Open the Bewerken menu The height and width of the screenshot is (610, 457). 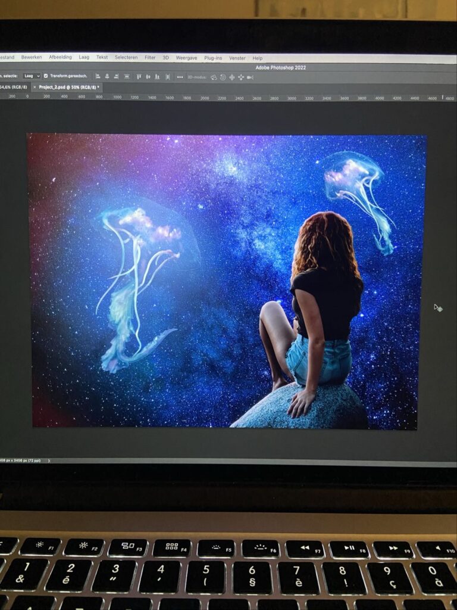click(32, 57)
